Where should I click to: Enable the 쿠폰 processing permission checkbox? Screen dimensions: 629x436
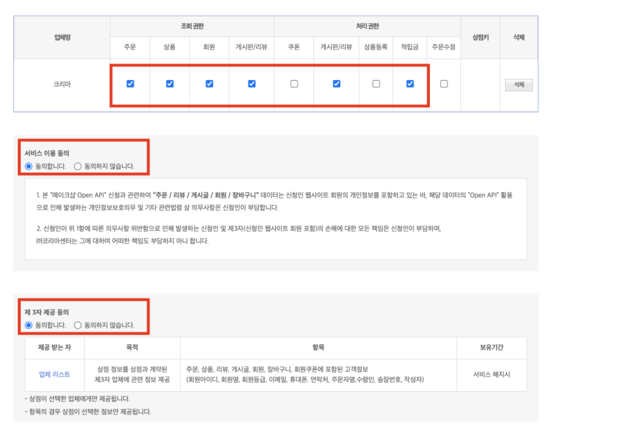point(294,84)
